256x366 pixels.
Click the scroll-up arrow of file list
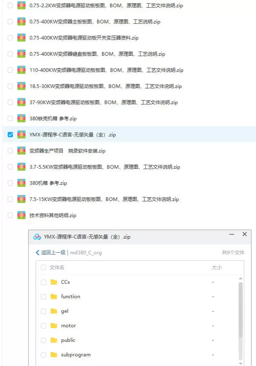click(x=241, y=279)
